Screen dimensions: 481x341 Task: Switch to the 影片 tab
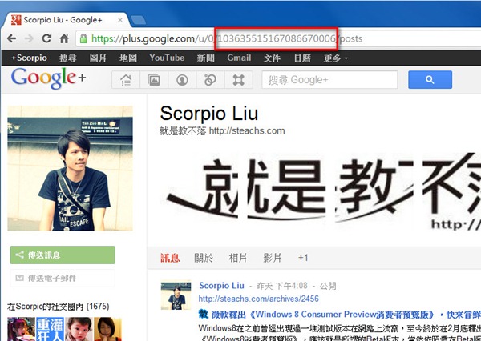pyautogui.click(x=273, y=258)
